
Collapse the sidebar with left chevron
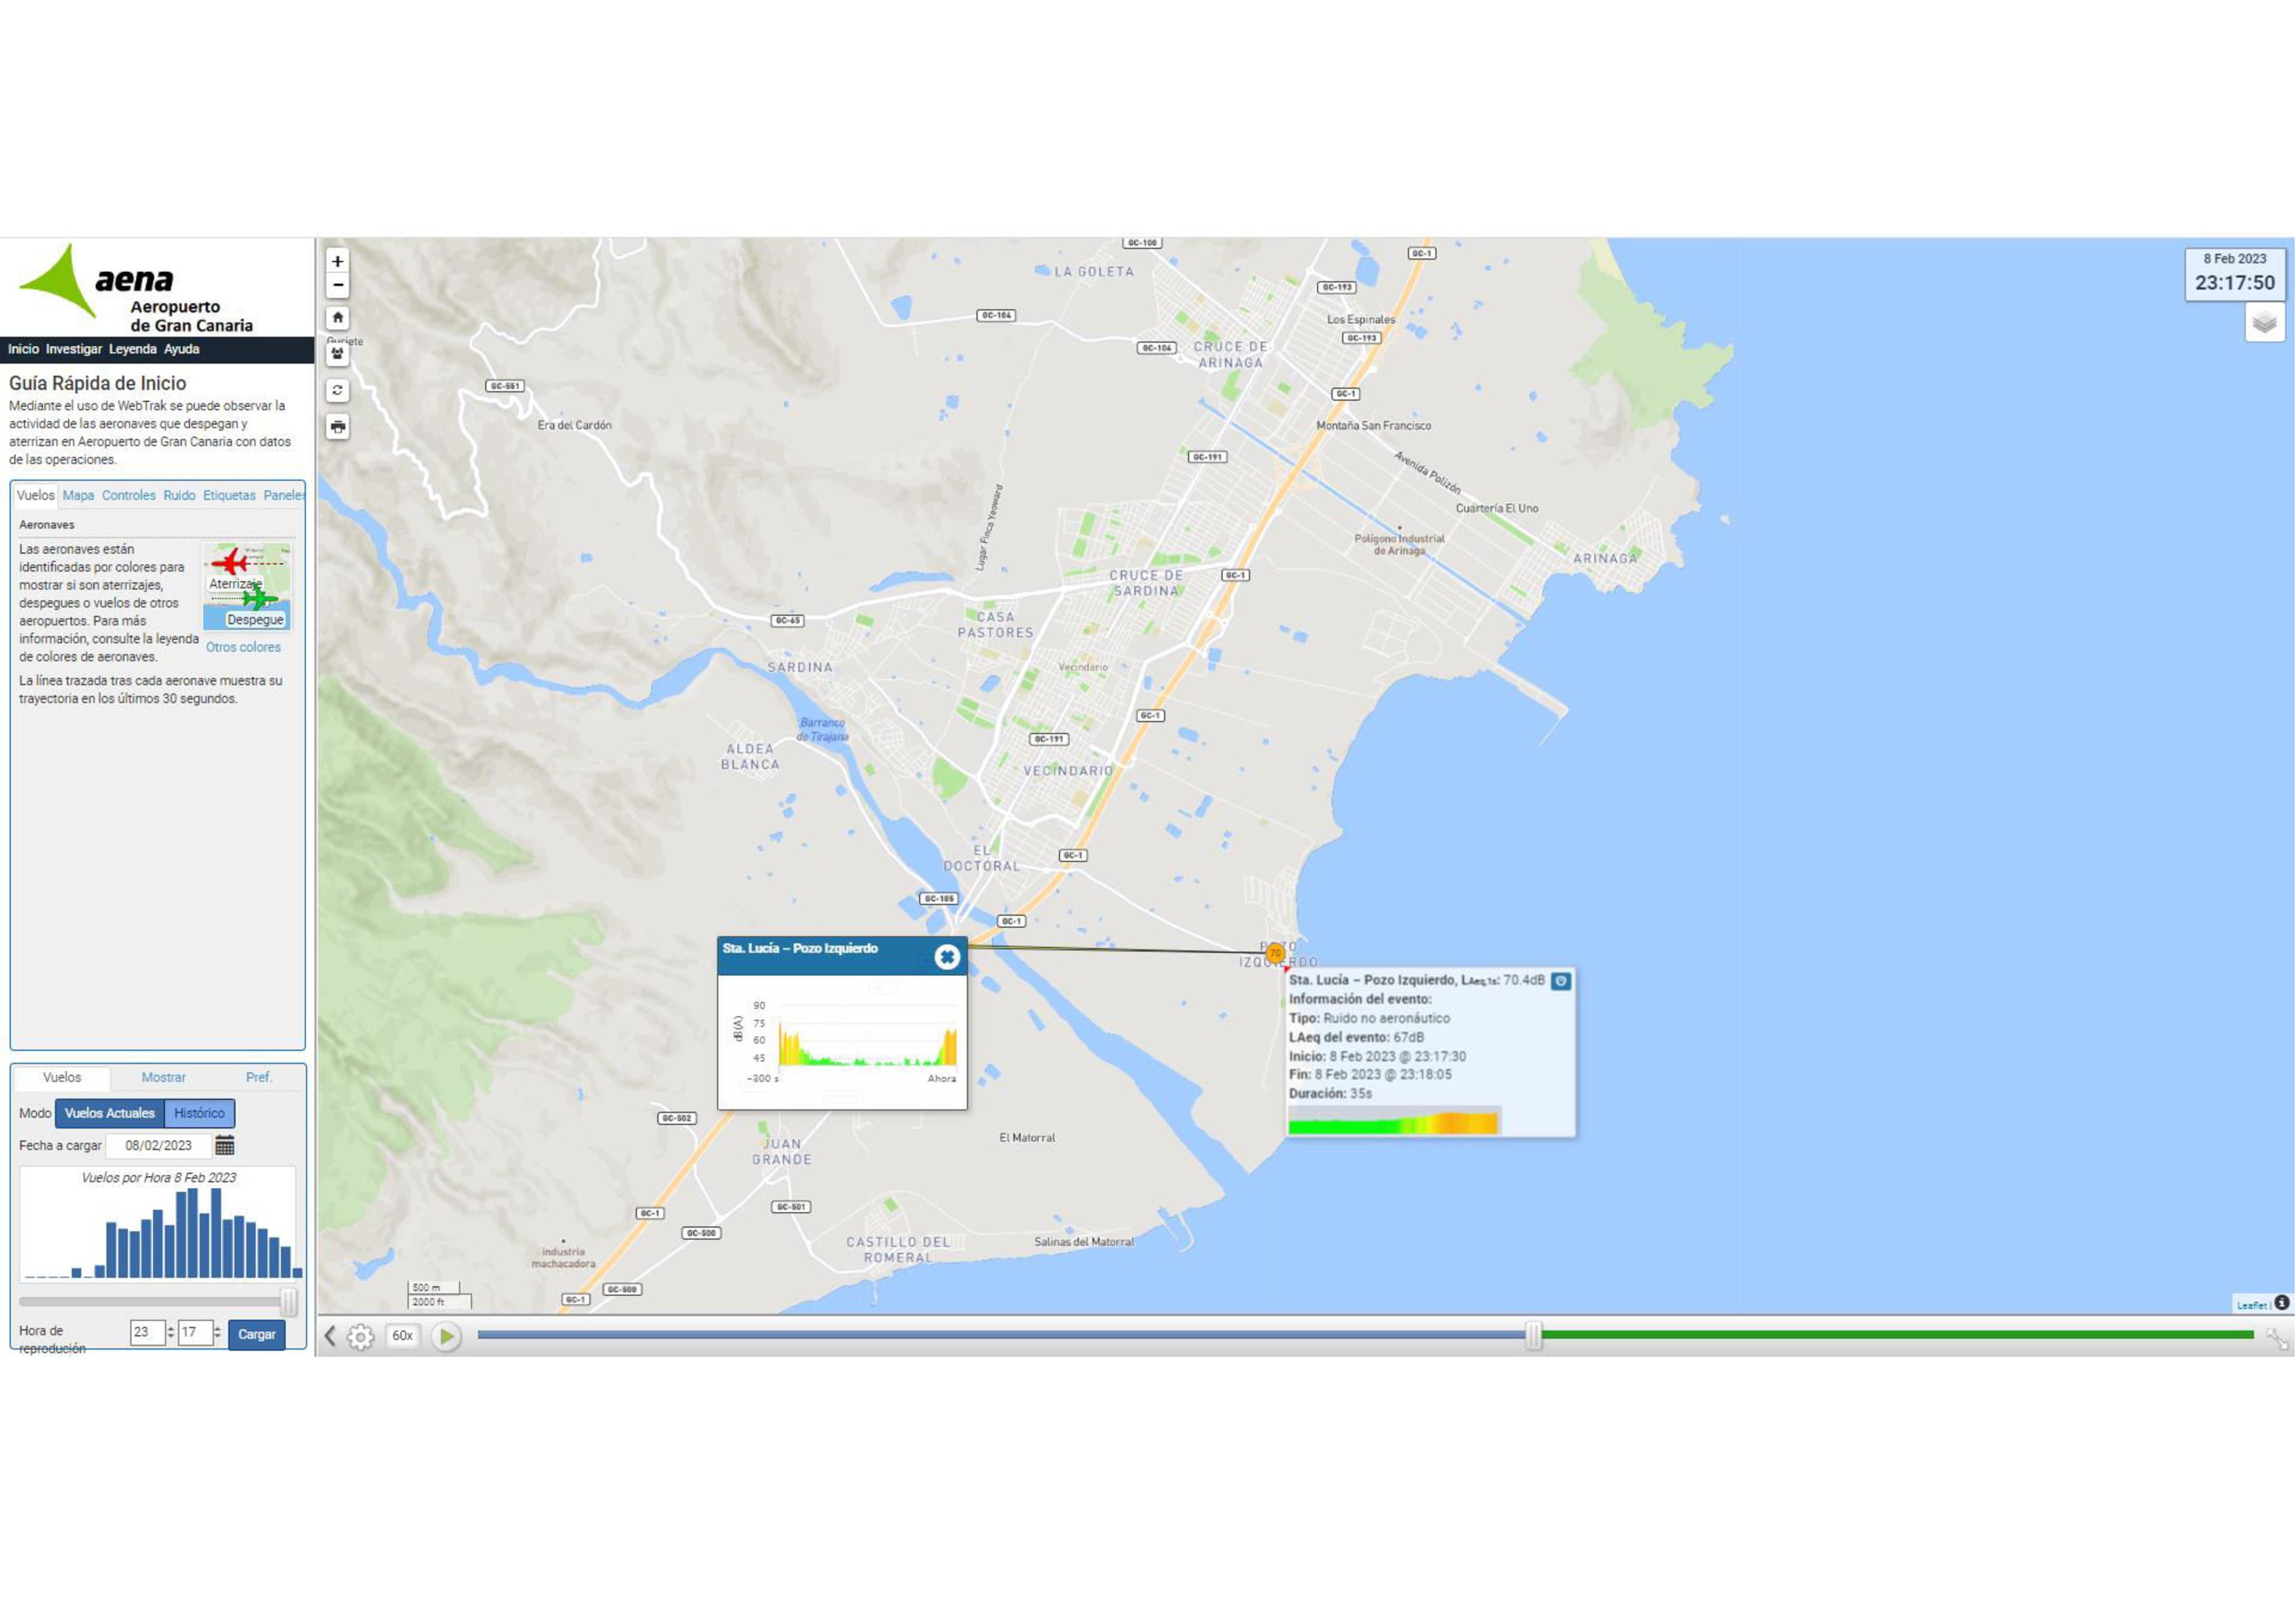coord(330,1335)
